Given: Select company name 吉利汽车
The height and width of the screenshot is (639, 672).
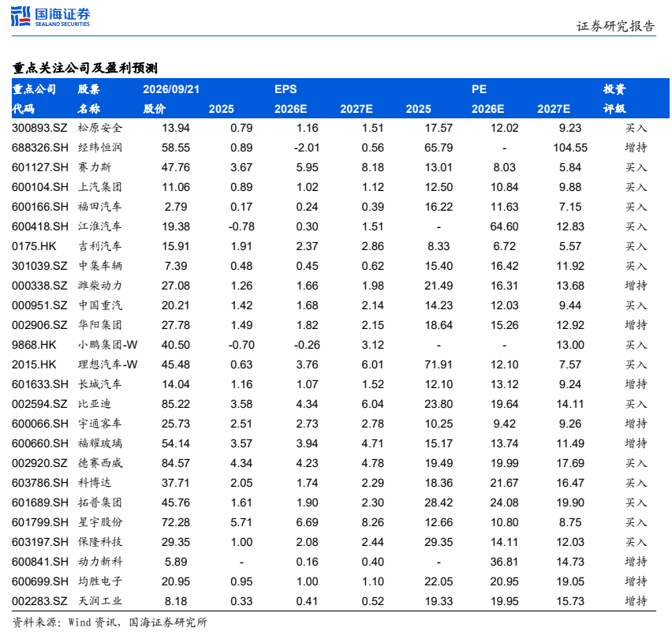Looking at the screenshot, I should point(100,246).
